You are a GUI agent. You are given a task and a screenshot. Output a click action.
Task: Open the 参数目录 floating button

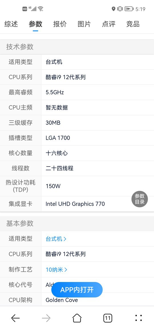(x=140, y=199)
